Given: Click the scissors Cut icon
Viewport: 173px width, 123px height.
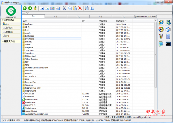Looking at the screenshot, I should [64, 8].
